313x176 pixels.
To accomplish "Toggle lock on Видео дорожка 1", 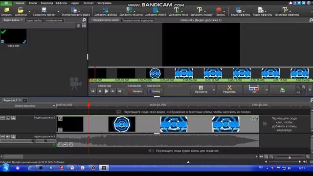I will (x=14, y=118).
